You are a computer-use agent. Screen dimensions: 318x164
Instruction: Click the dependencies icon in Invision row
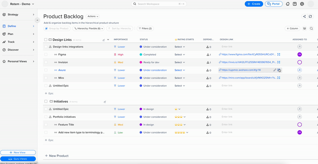[207, 62]
